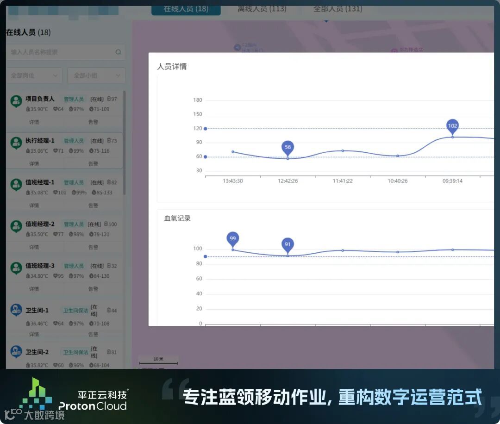Open the 全部岗位 dropdown
This screenshot has height=424, width=500.
tap(34, 75)
